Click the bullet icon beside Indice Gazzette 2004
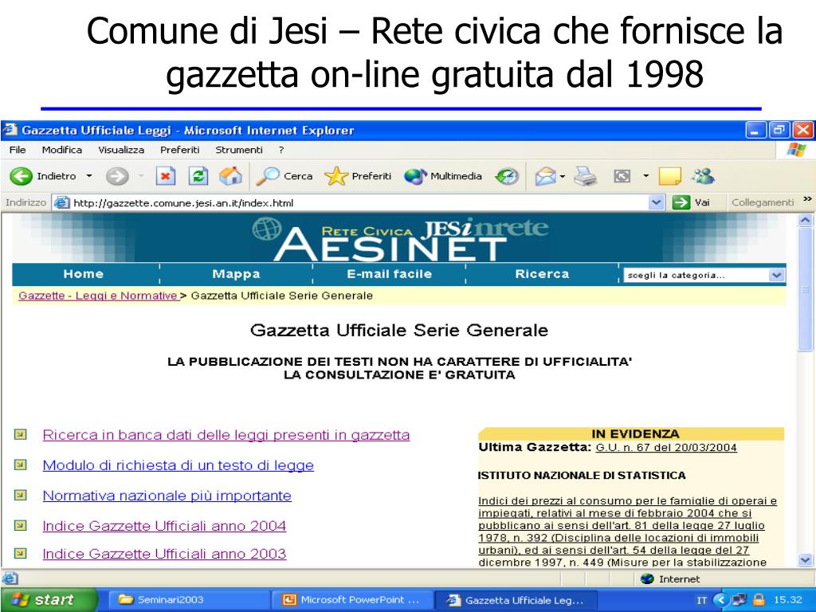Viewport: 816px width, 612px height. (x=20, y=525)
